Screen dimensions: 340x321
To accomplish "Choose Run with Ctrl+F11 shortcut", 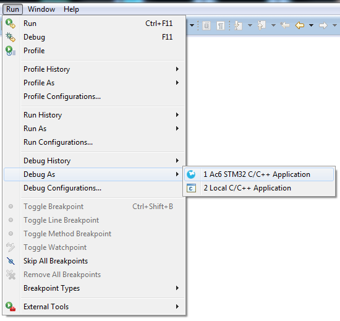I will click(94, 24).
